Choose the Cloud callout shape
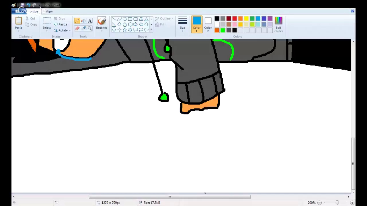This screenshot has height=206, width=367. click(x=146, y=29)
